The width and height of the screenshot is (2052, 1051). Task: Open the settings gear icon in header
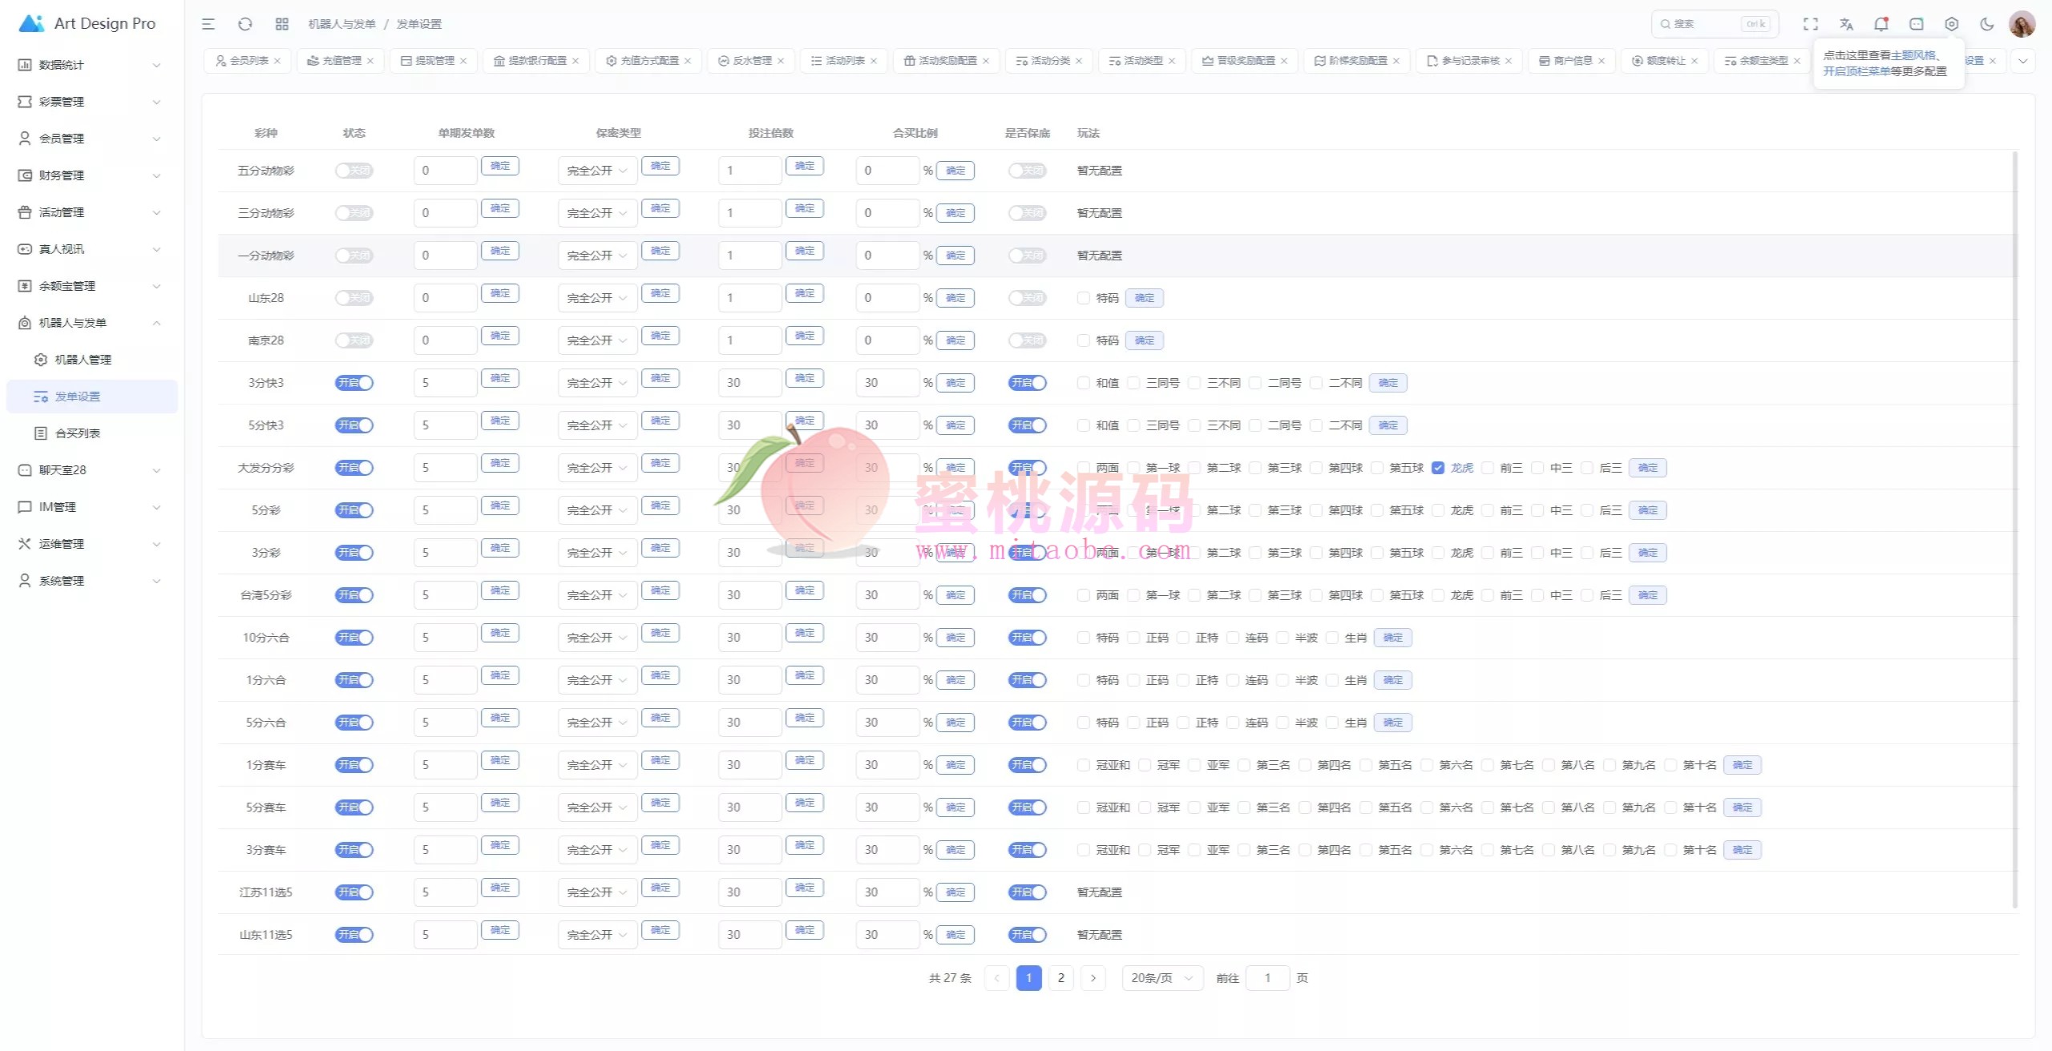click(x=1952, y=24)
